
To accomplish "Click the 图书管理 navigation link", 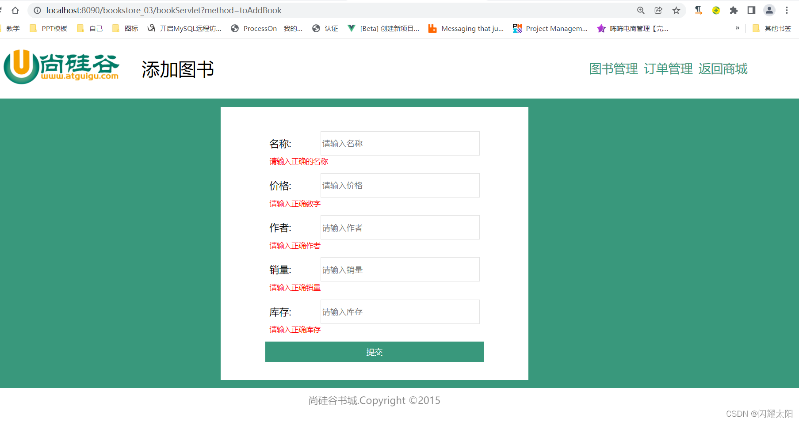I will (x=613, y=69).
